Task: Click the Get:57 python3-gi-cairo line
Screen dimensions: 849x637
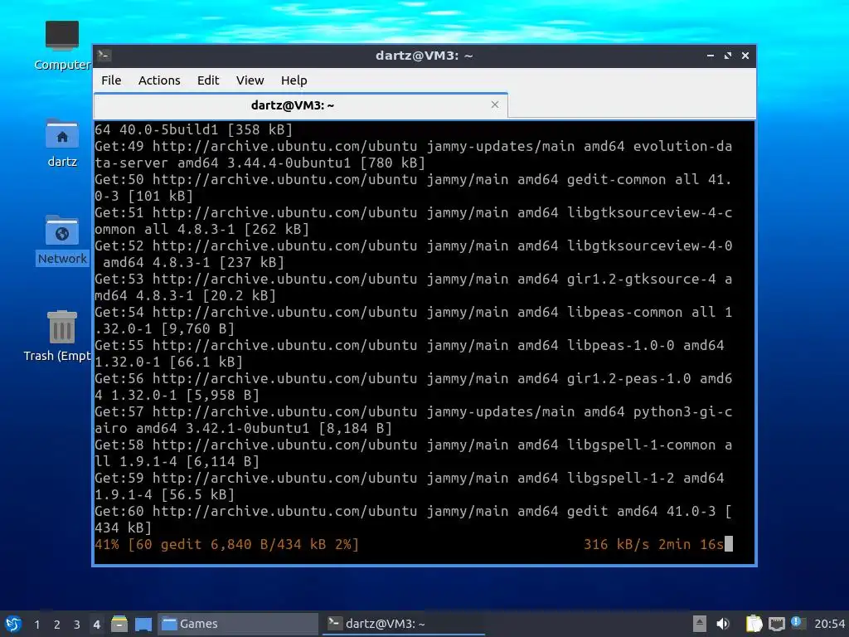Action: click(x=413, y=420)
